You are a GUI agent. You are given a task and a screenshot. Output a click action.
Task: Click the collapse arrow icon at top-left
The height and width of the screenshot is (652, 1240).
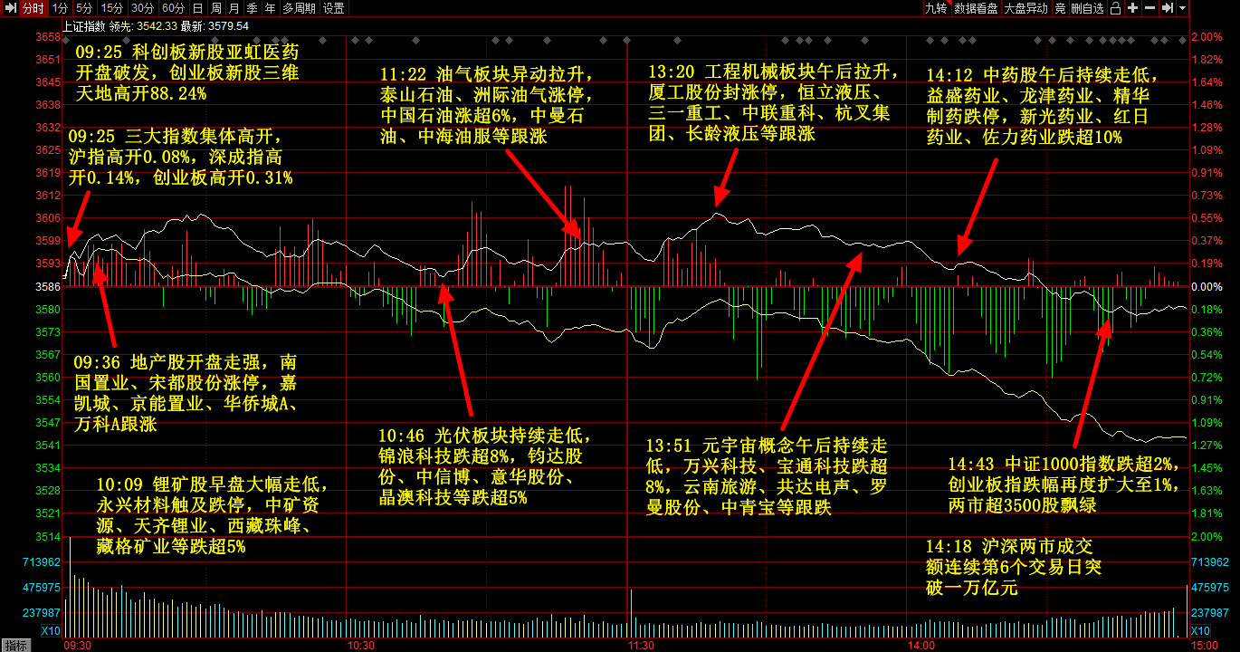(x=10, y=8)
